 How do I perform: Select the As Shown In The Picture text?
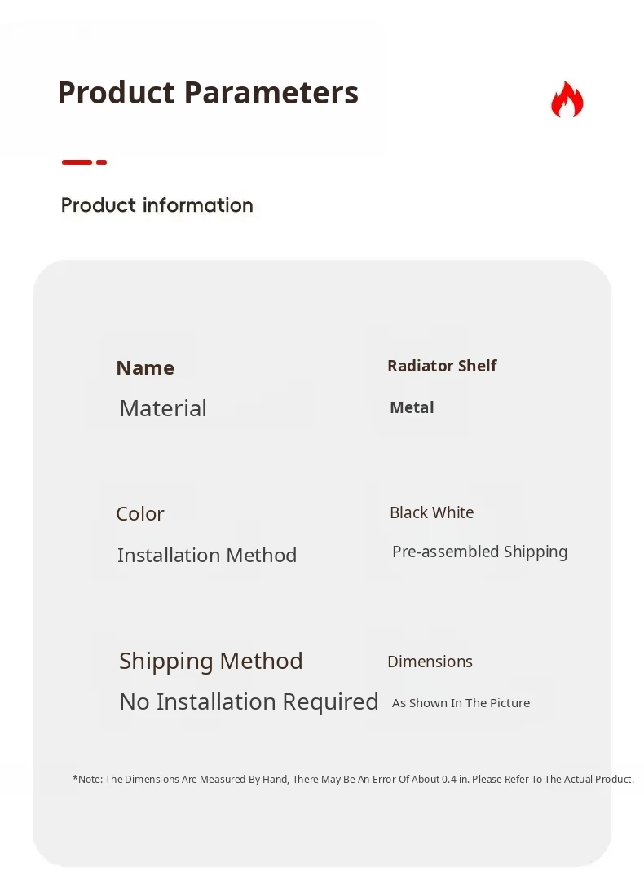coord(461,703)
